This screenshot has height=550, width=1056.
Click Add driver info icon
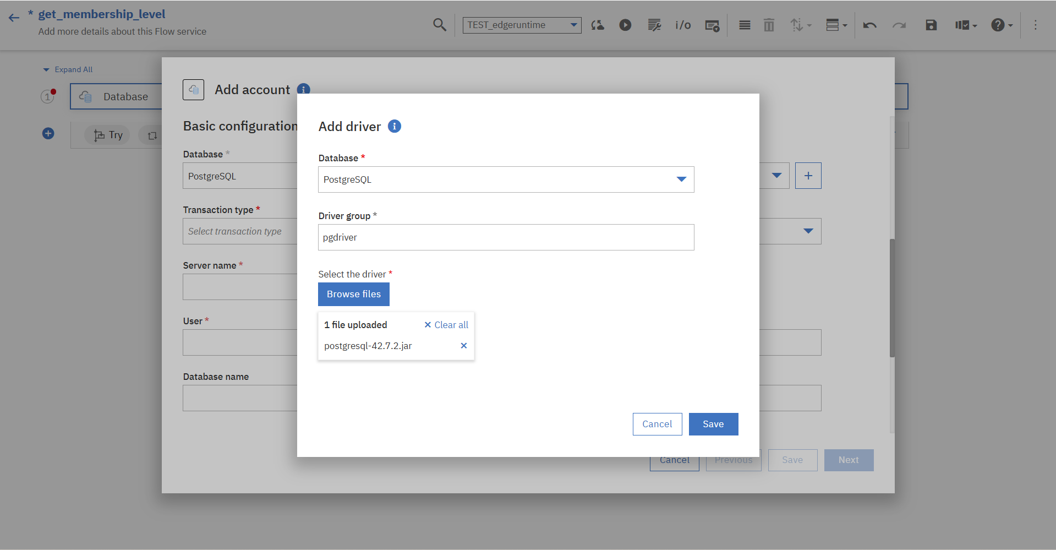(x=395, y=126)
